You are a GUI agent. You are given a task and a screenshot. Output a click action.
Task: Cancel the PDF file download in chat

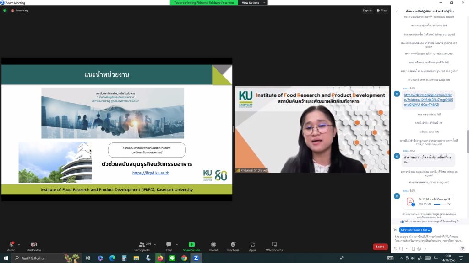pyautogui.click(x=449, y=204)
